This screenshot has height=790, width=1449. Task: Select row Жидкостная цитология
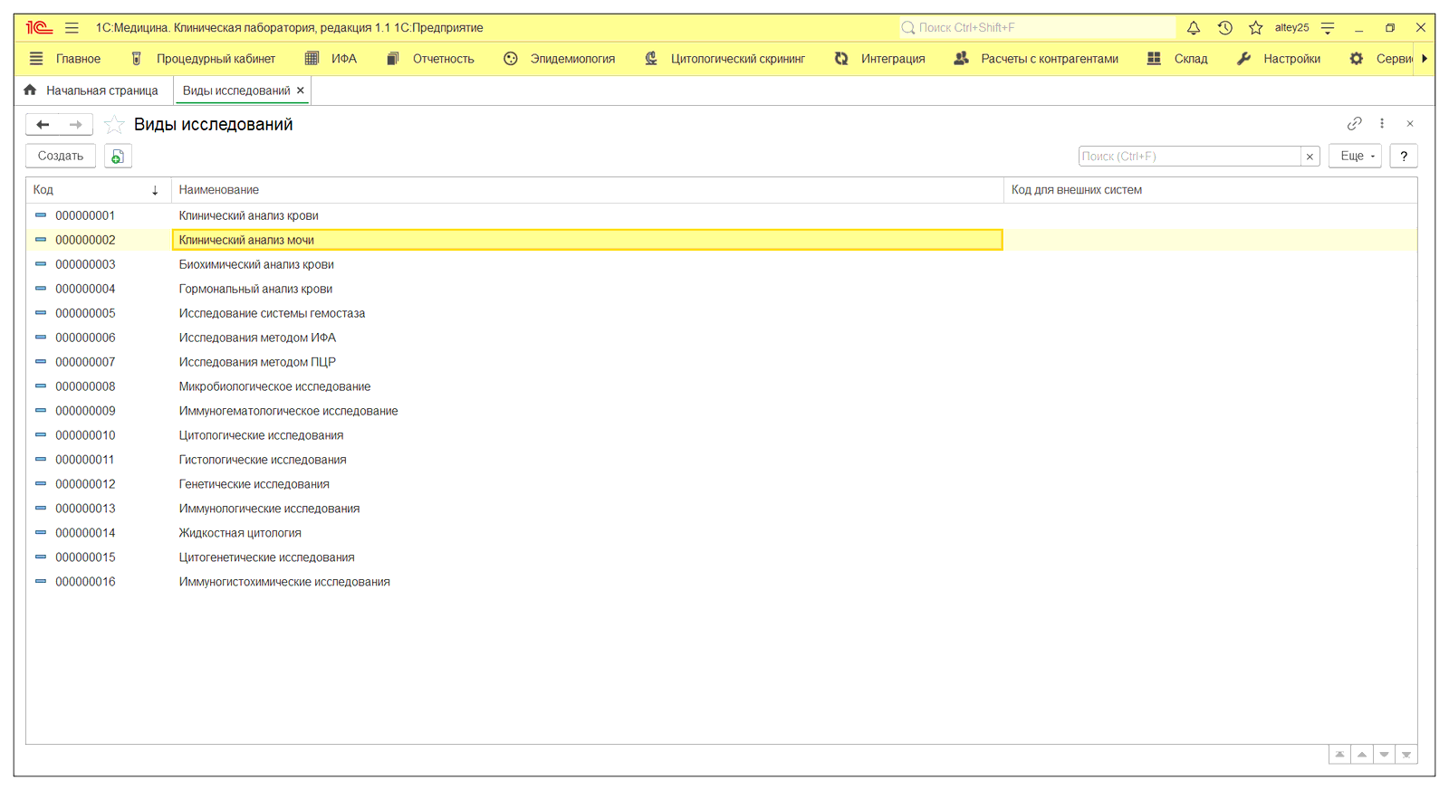pyautogui.click(x=721, y=533)
